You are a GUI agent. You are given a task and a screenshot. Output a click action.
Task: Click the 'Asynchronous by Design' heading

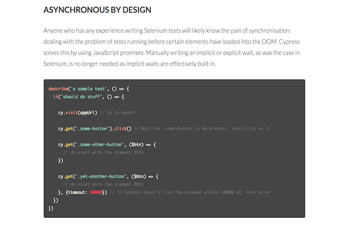tap(97, 10)
